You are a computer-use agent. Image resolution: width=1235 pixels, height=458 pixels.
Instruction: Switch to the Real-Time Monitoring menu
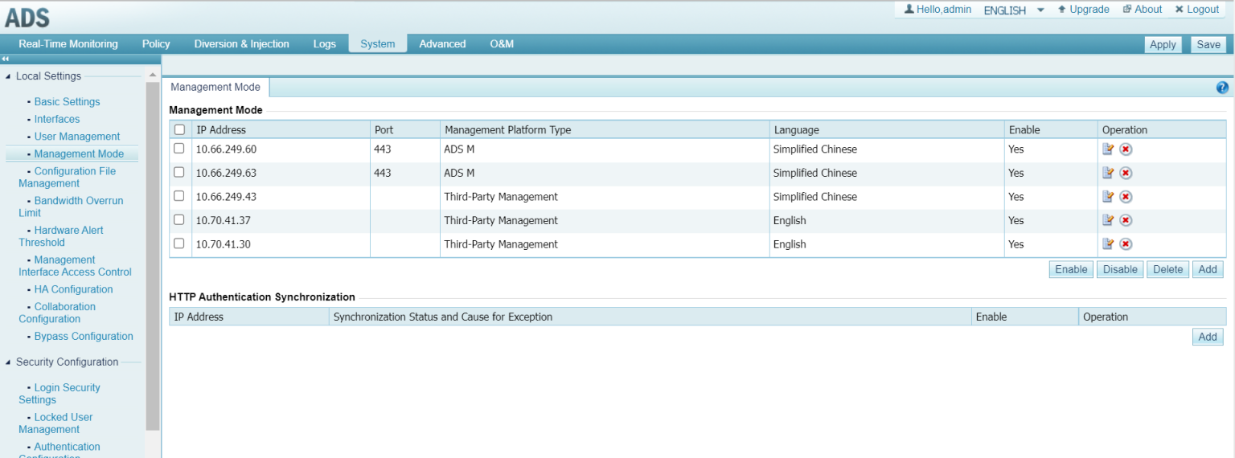coord(68,44)
